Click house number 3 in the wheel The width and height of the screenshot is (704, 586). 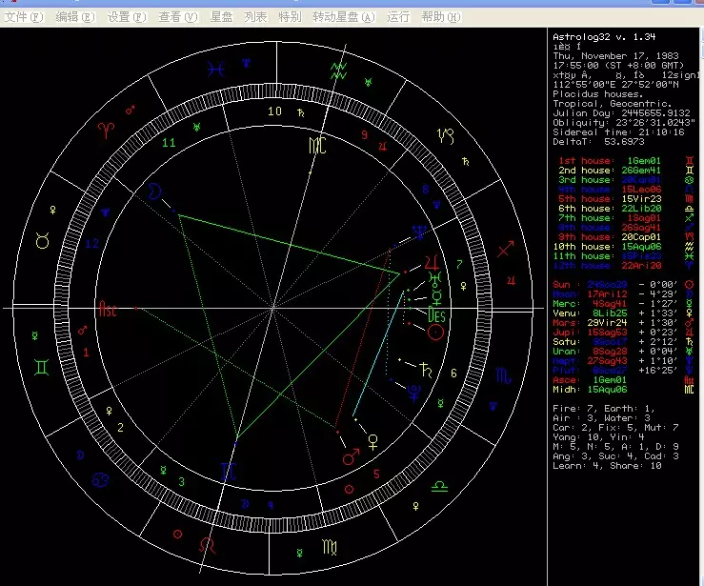(181, 482)
